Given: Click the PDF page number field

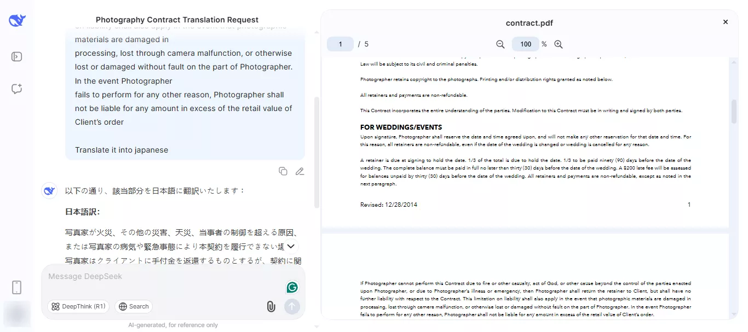Looking at the screenshot, I should coord(340,44).
